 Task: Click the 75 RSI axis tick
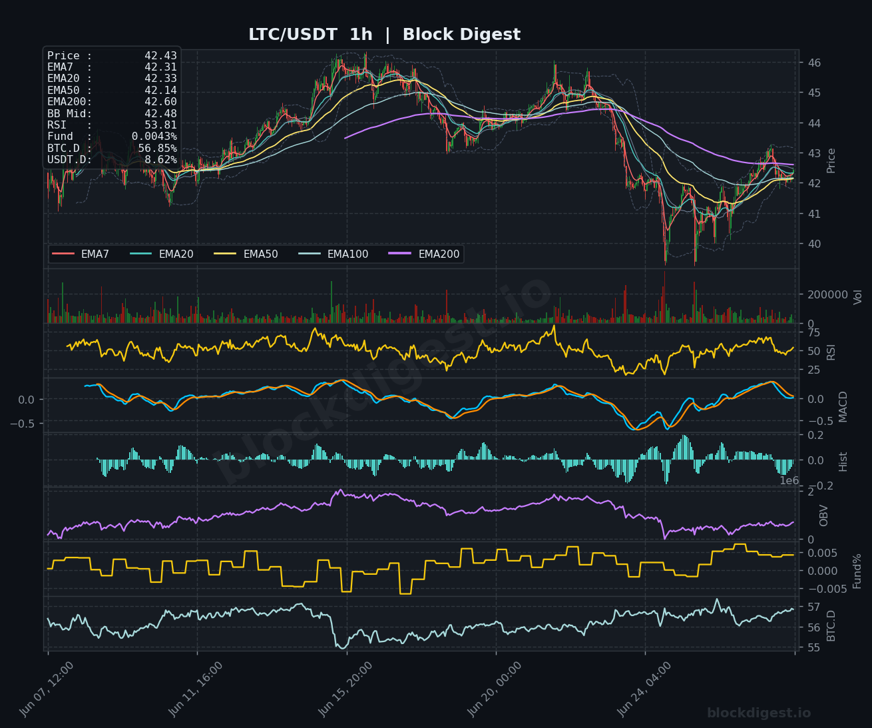click(814, 333)
